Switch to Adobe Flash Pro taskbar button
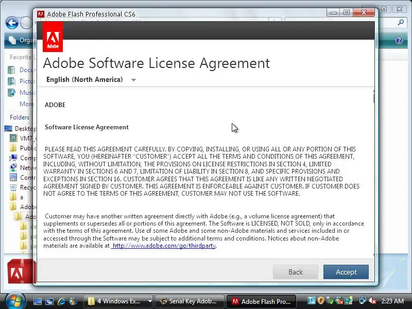 click(262, 301)
